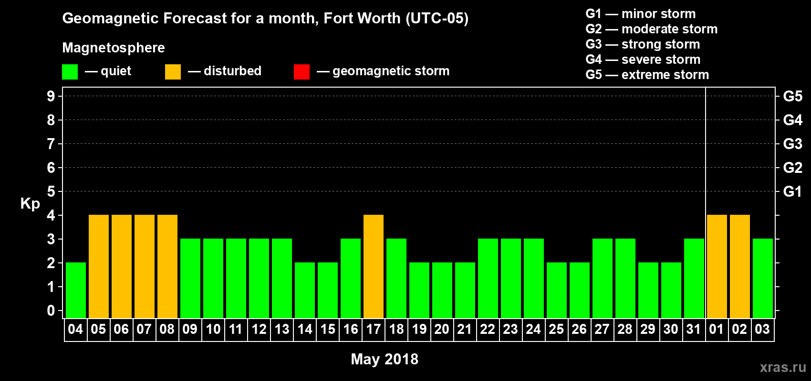Click the orange bar for June 01
811x381 pixels.
pos(717,266)
